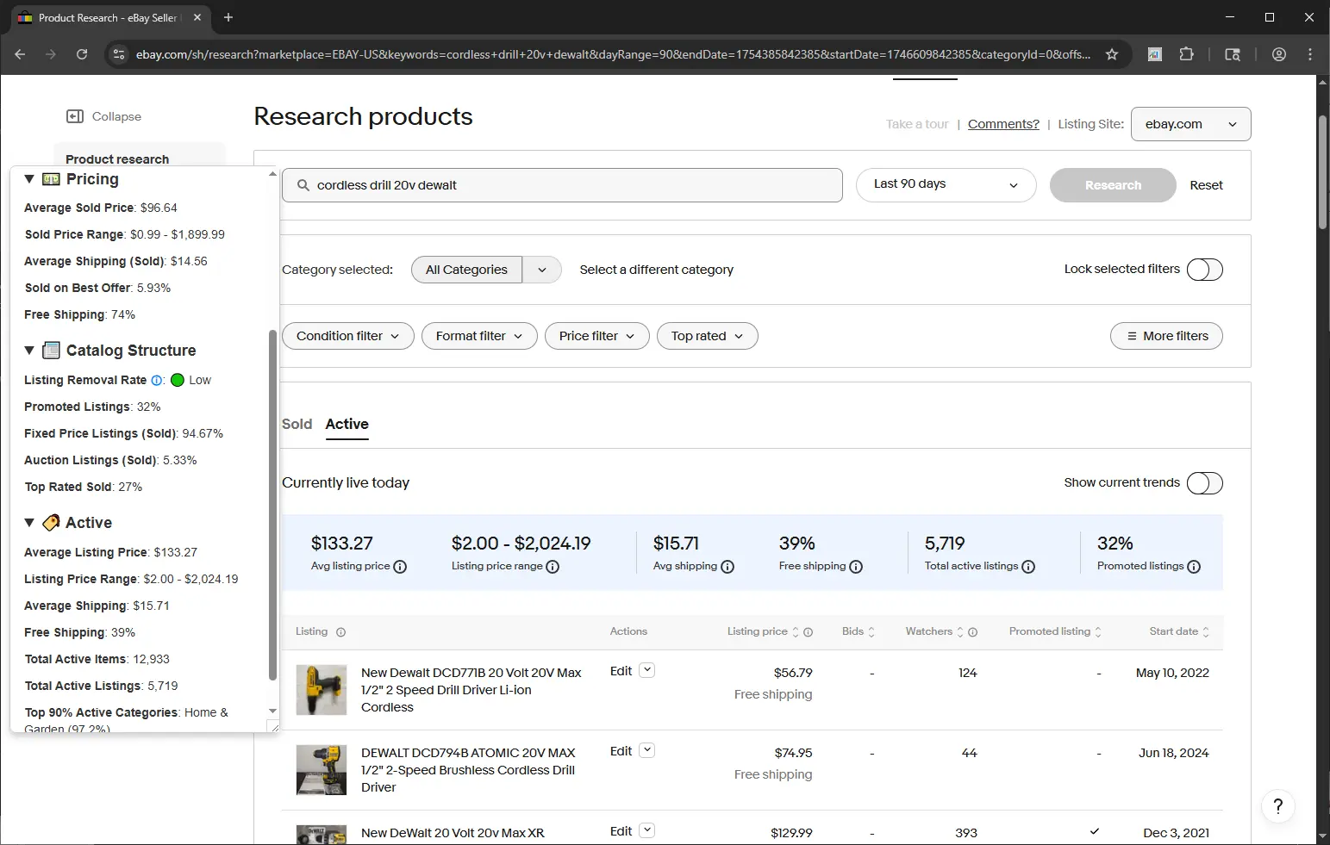Viewport: 1330px width, 845px height.
Task: Open the help question mark button
Action: click(1278, 806)
